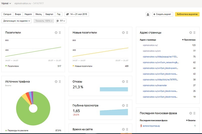Open settings gear of Источник трафика widget
This screenshot has width=202, height=134.
(56, 81)
